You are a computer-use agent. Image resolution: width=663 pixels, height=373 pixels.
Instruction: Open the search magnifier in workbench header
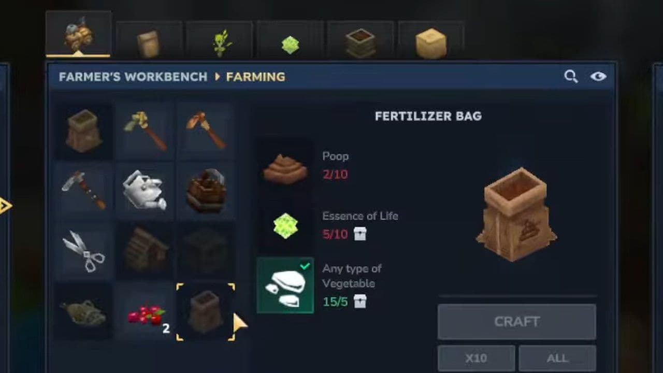click(571, 77)
